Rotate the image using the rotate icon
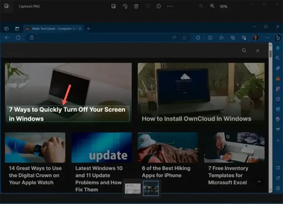The width and height of the screenshot is (283, 204). pyautogui.click(x=125, y=6)
